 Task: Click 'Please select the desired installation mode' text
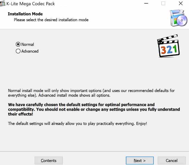coord(51,20)
